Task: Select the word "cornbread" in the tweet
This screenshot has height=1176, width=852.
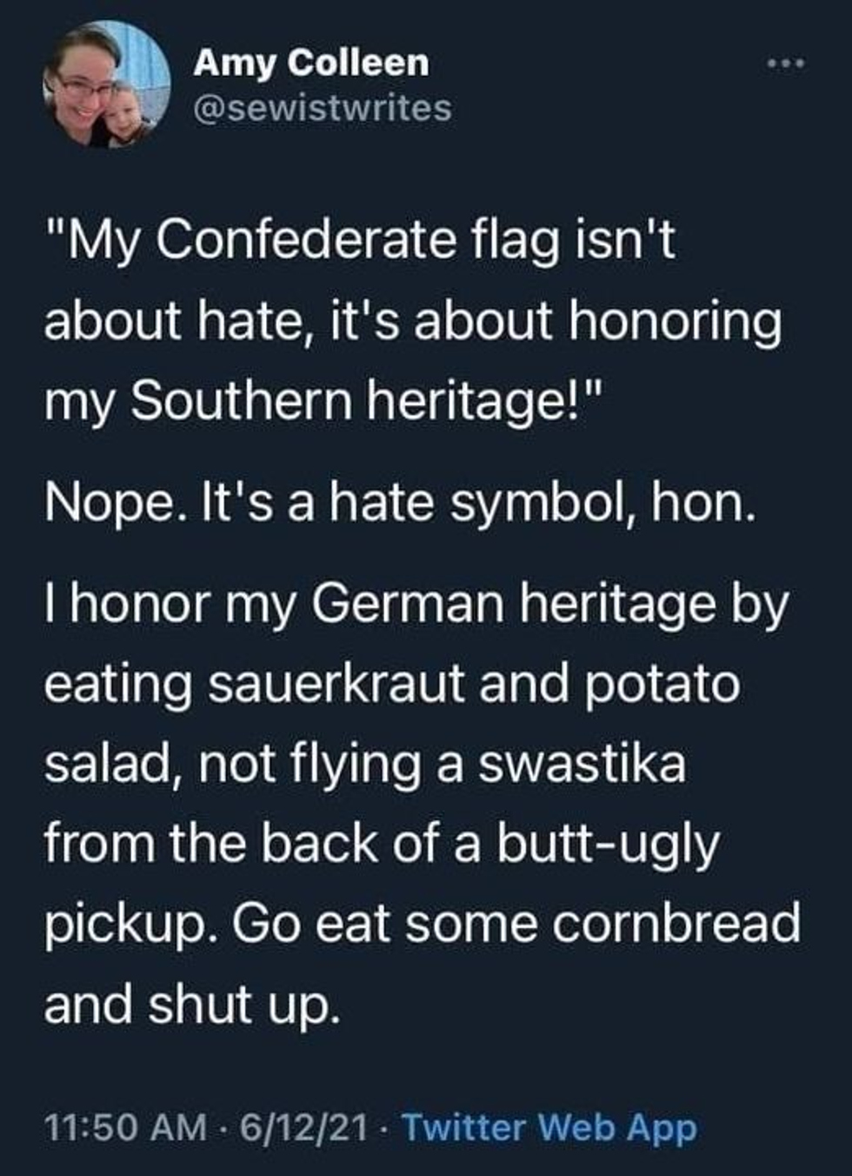Action: coord(676,924)
